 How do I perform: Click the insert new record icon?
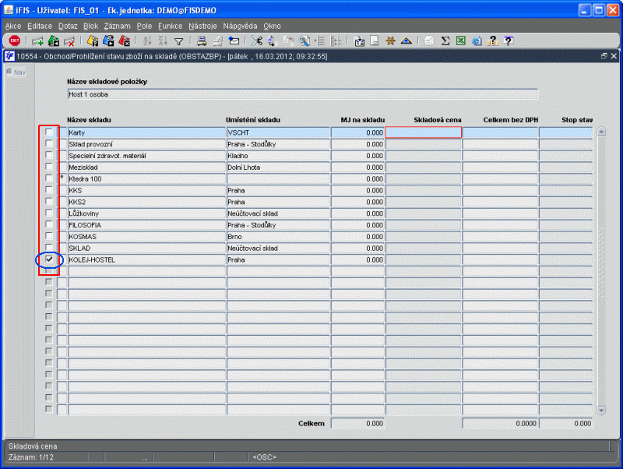[x=37, y=41]
